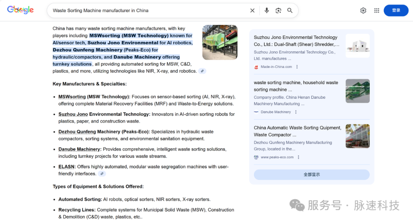This screenshot has width=413, height=222.
Task: Open waste sorting machine photo thumbnail
Action: coord(220,42)
